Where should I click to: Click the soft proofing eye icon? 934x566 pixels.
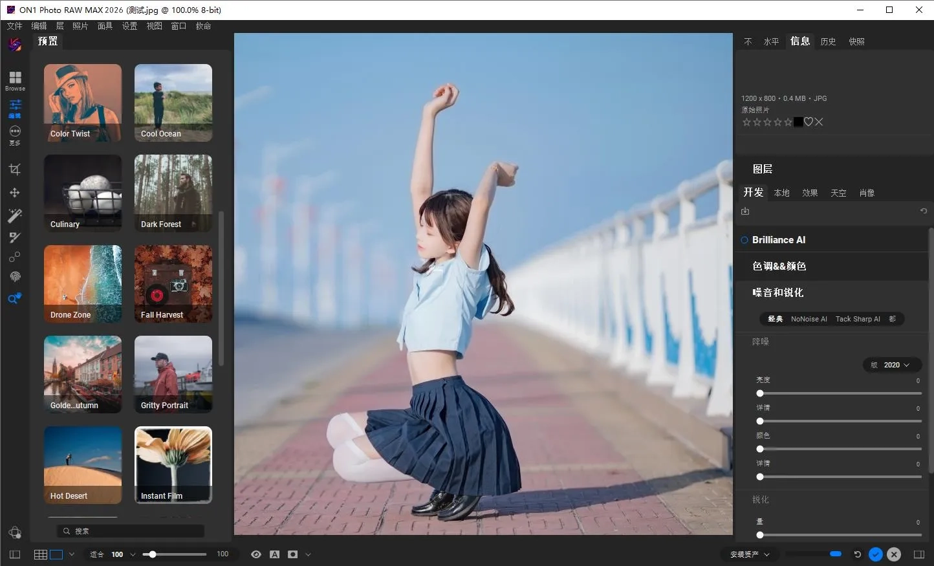tap(256, 554)
